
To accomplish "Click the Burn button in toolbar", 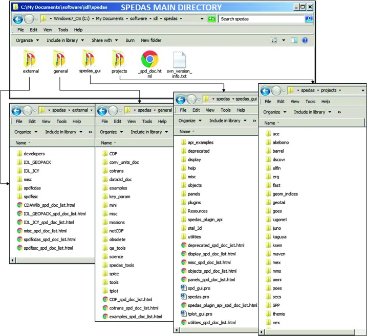I will coord(130,40).
